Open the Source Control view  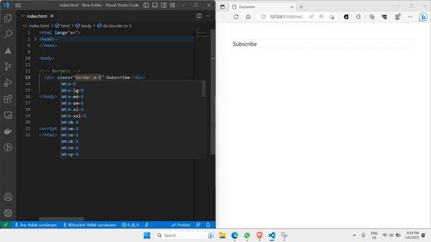[8, 67]
